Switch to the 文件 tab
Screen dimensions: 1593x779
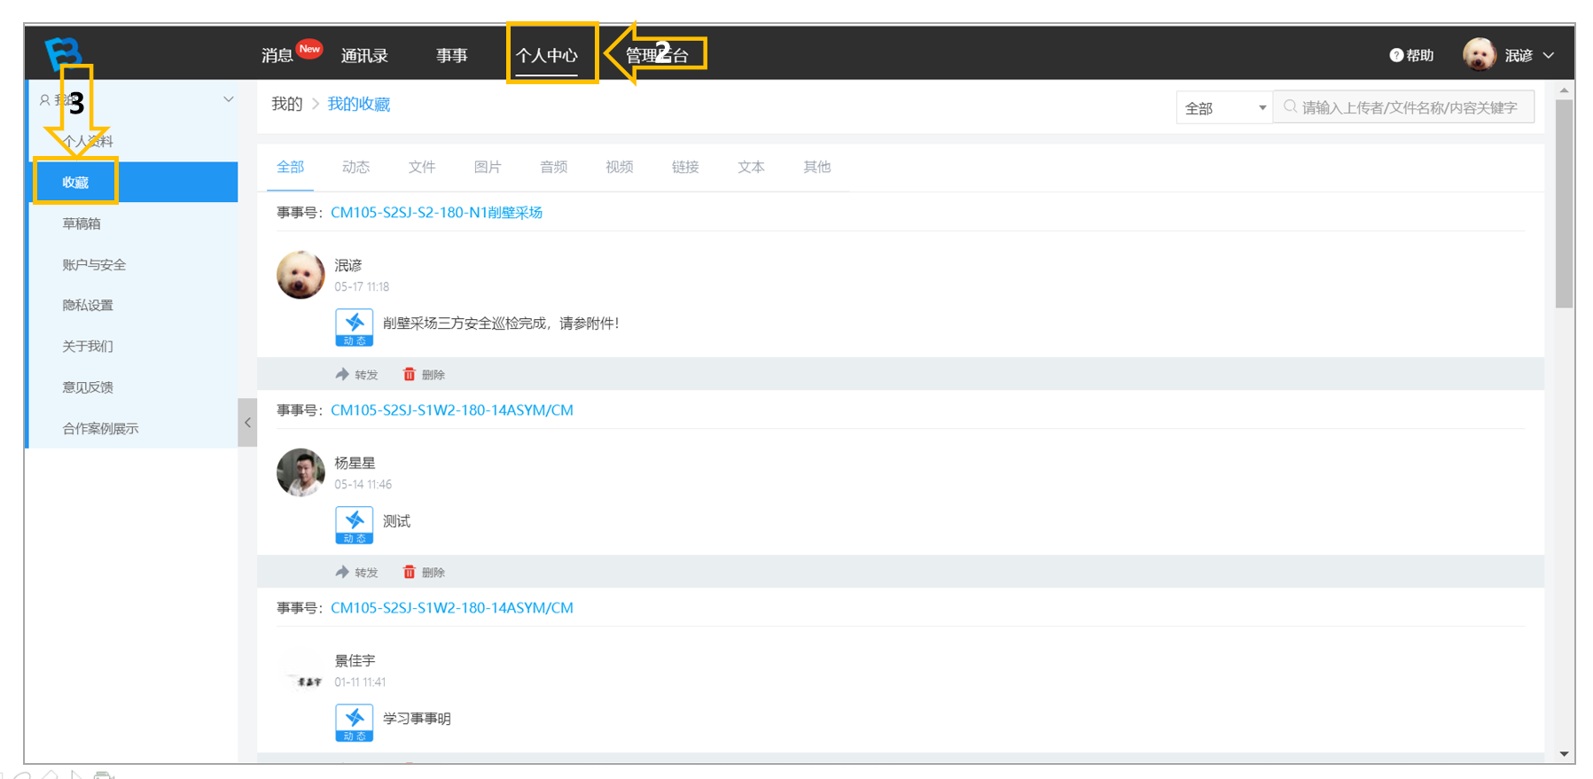[422, 167]
